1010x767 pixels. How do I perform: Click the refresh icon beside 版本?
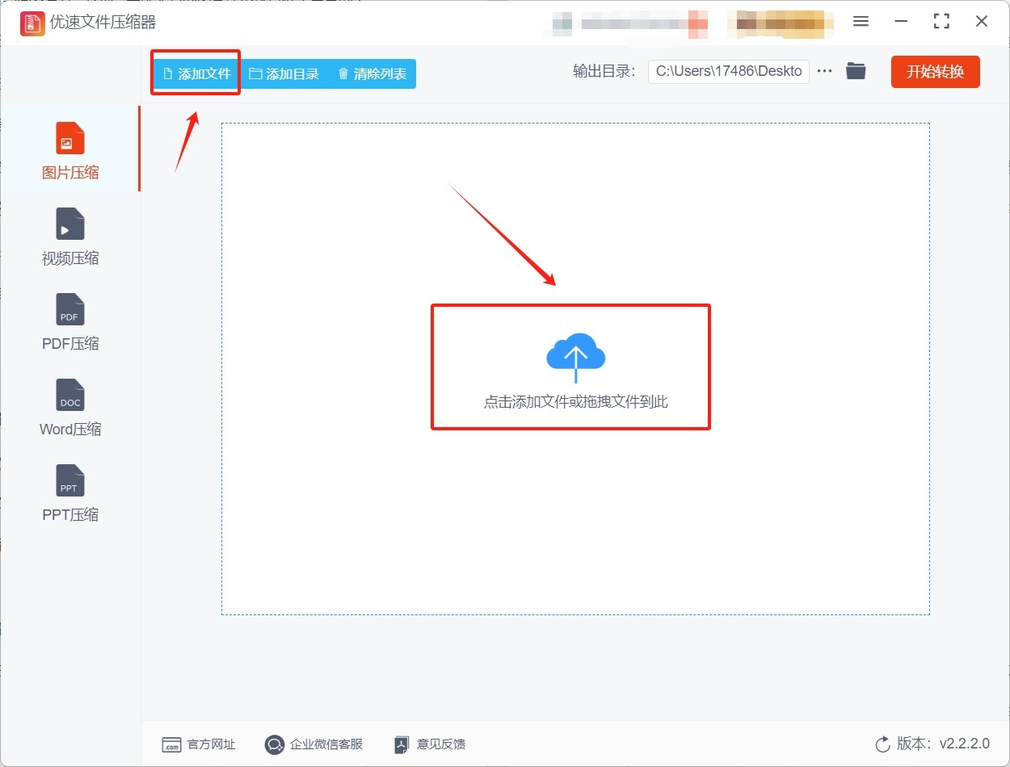click(x=882, y=744)
